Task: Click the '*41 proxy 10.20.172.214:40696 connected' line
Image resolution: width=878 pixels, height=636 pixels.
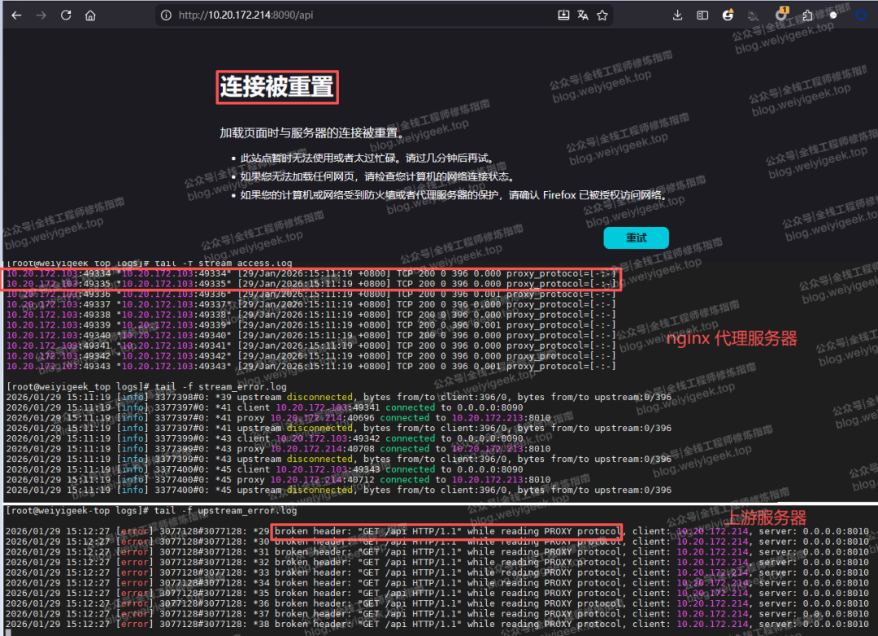Action: pyautogui.click(x=278, y=418)
